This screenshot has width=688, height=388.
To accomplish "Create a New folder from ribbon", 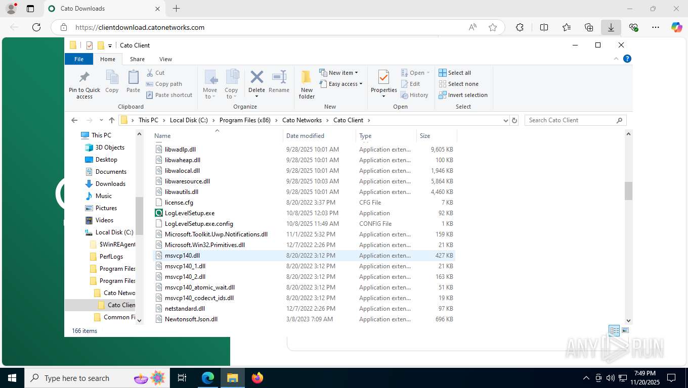I will point(307,84).
